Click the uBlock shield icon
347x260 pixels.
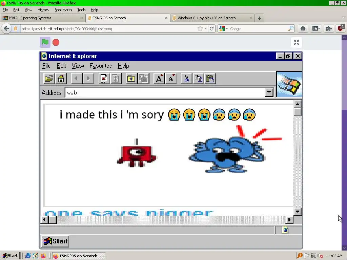tap(341, 28)
